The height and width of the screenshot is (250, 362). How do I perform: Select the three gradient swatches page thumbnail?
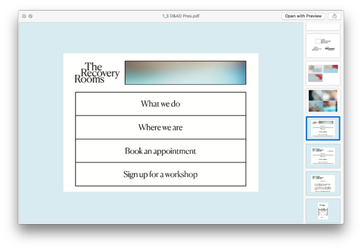pos(323,74)
